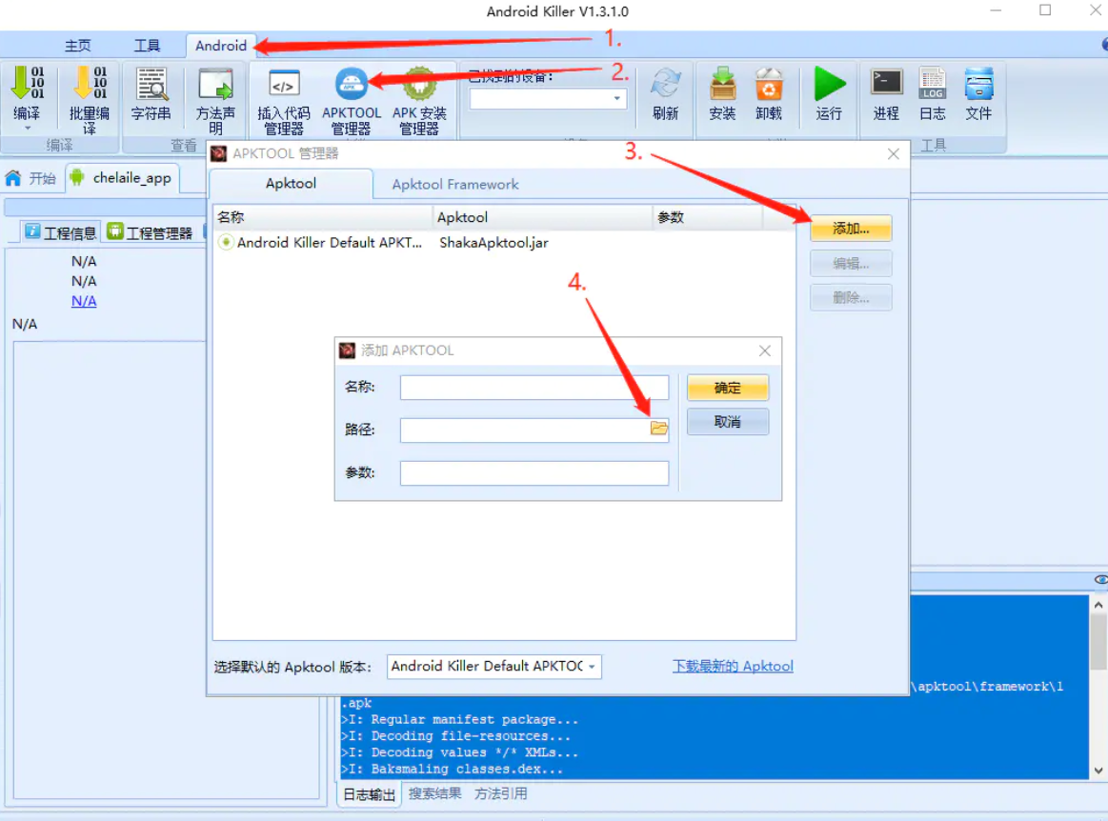The height and width of the screenshot is (821, 1108).
Task: Click the ShakaApktool.jar cell
Action: [494, 242]
